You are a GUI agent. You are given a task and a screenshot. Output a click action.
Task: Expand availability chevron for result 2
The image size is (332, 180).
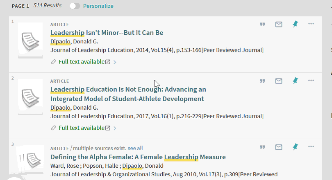tap(115, 128)
